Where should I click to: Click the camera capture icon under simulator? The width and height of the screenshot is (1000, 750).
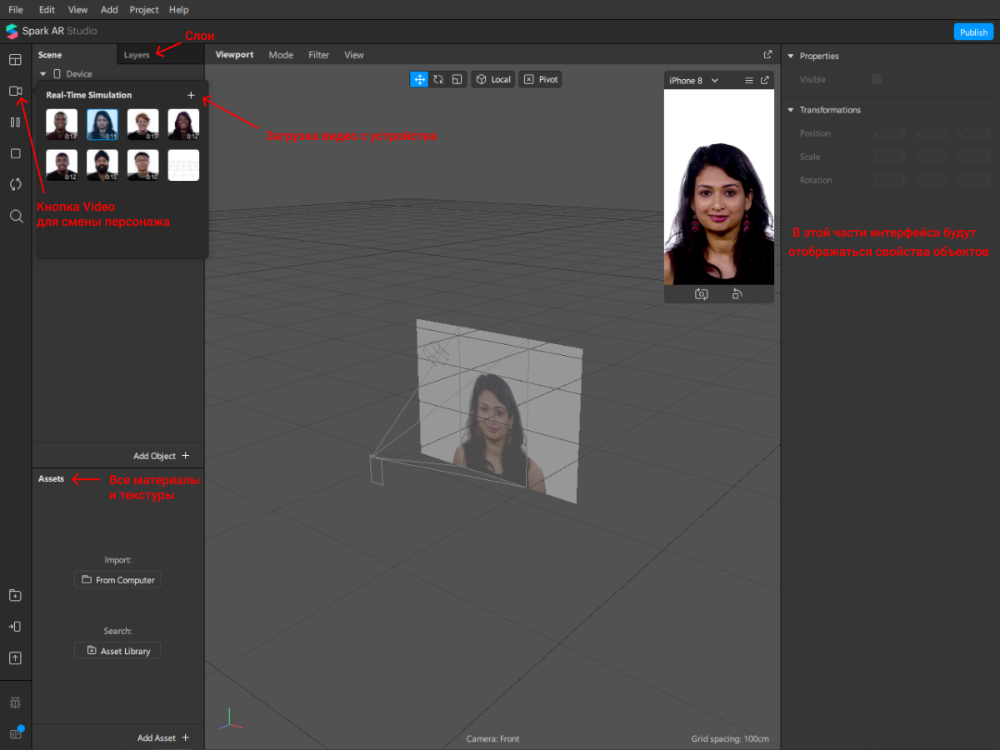click(702, 294)
